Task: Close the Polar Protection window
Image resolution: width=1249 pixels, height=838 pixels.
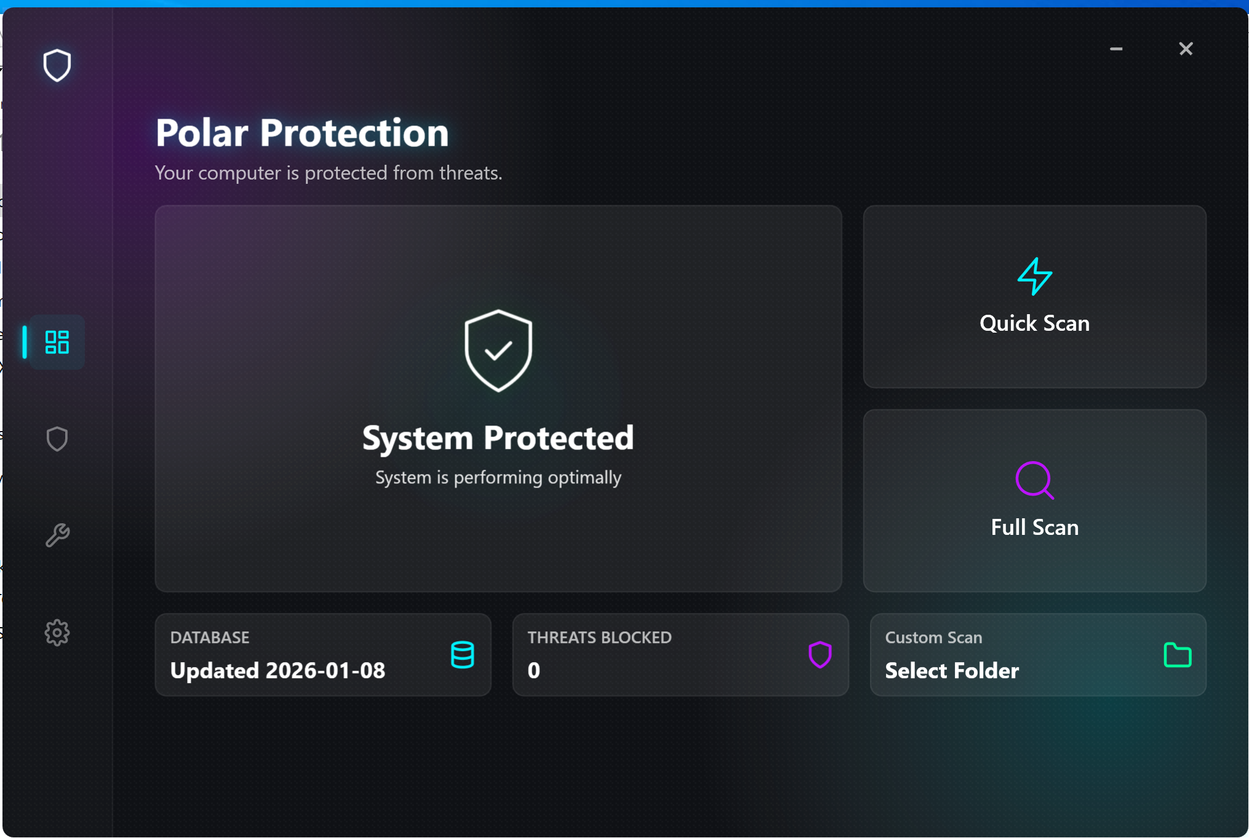Action: [1186, 49]
